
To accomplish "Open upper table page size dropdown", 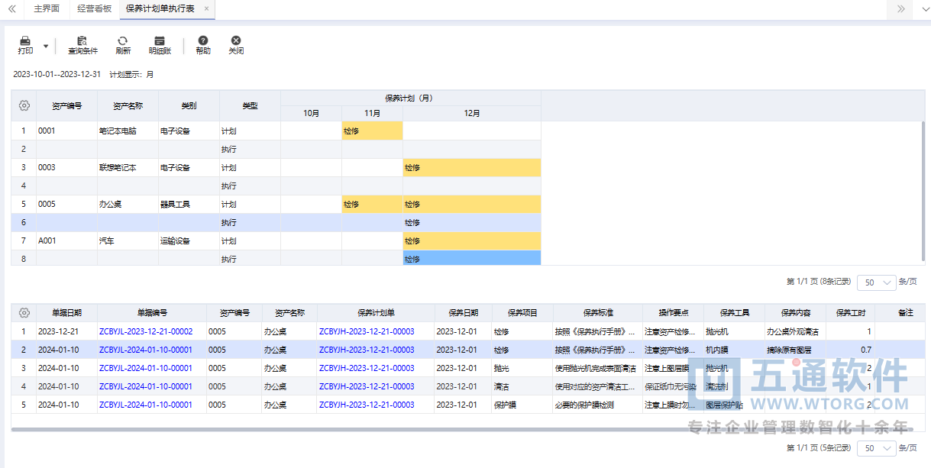I will point(877,282).
